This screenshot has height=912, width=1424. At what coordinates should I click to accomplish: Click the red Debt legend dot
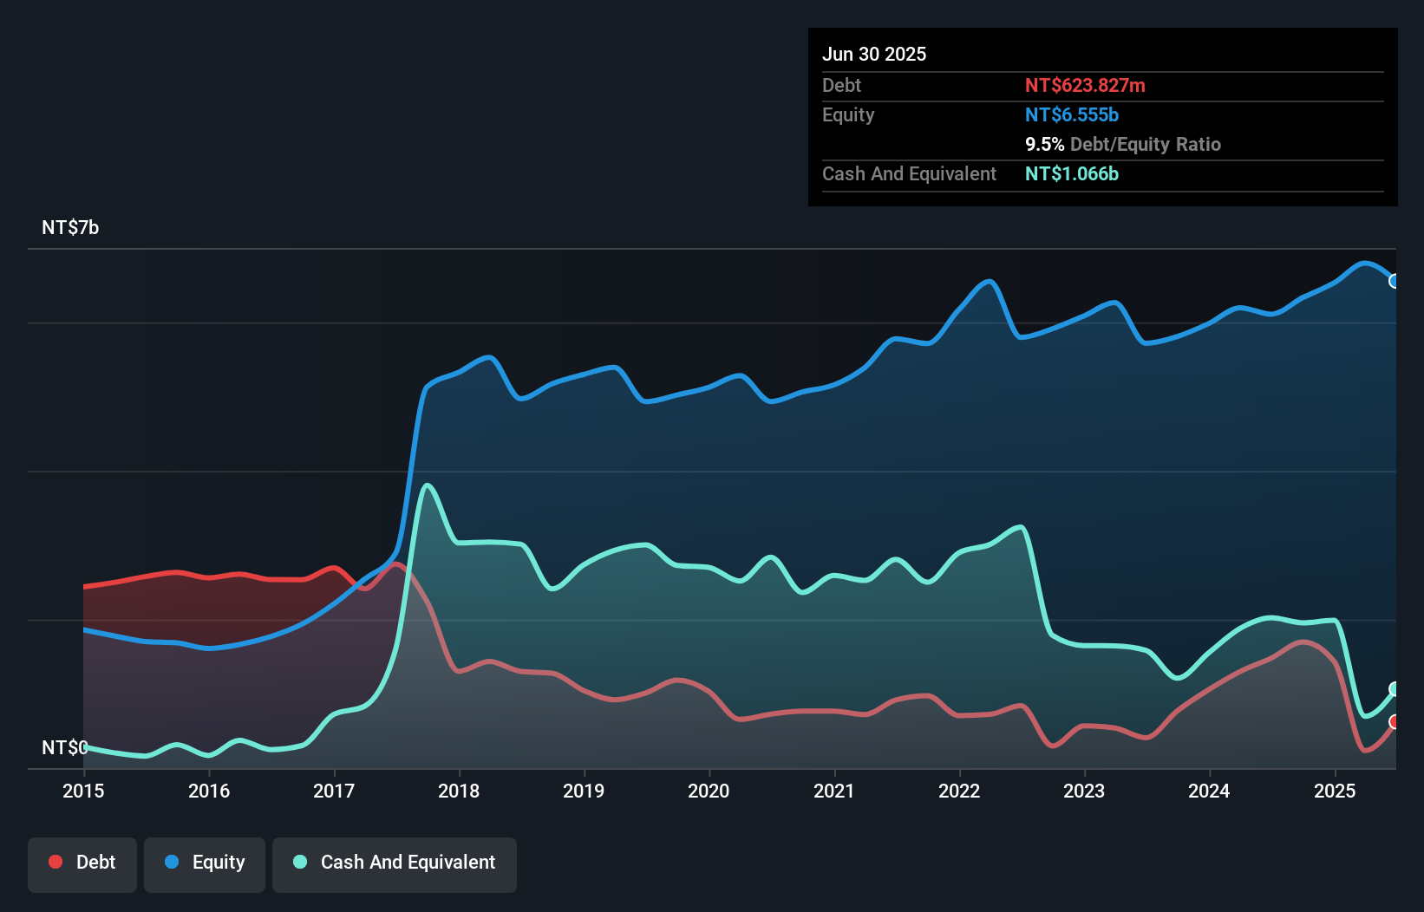[x=56, y=862]
